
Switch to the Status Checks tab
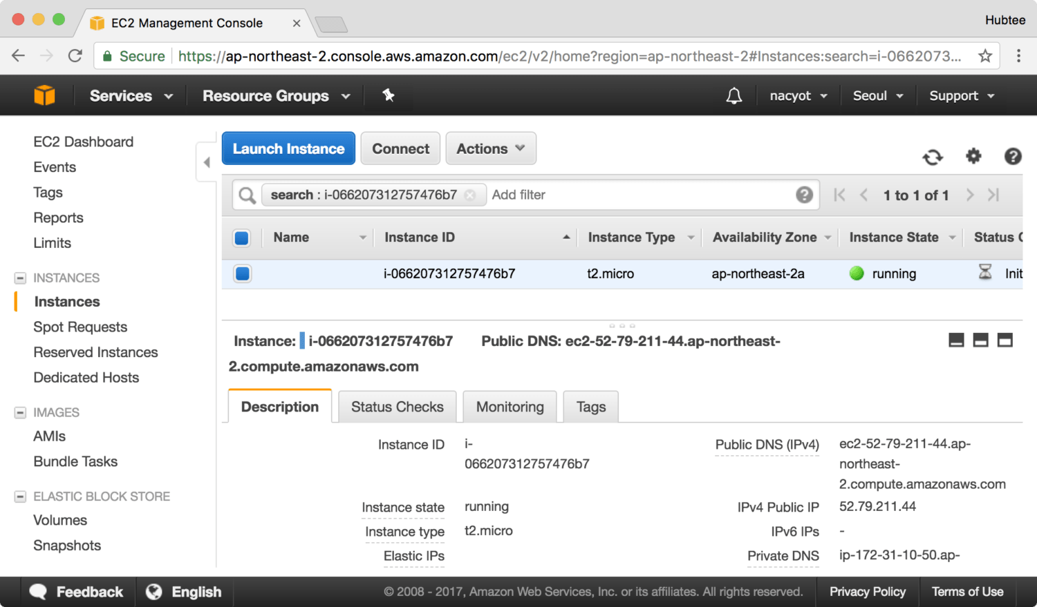[398, 407]
